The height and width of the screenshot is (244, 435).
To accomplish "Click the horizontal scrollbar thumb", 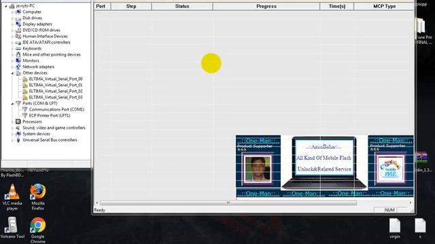I will pos(228,203).
